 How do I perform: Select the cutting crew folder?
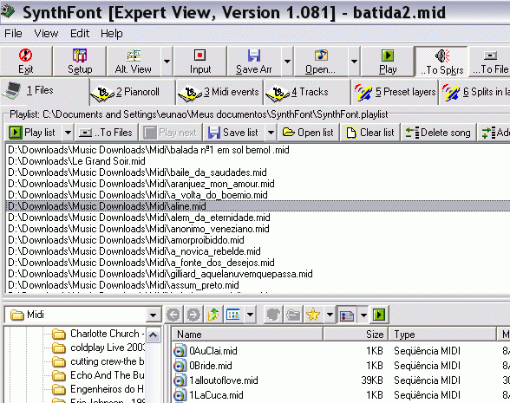97,361
